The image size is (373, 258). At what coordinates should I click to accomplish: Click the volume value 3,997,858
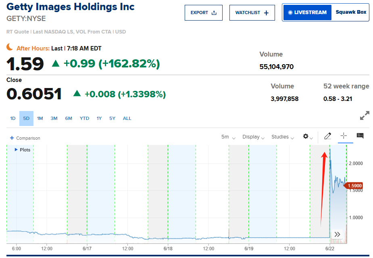285,99
